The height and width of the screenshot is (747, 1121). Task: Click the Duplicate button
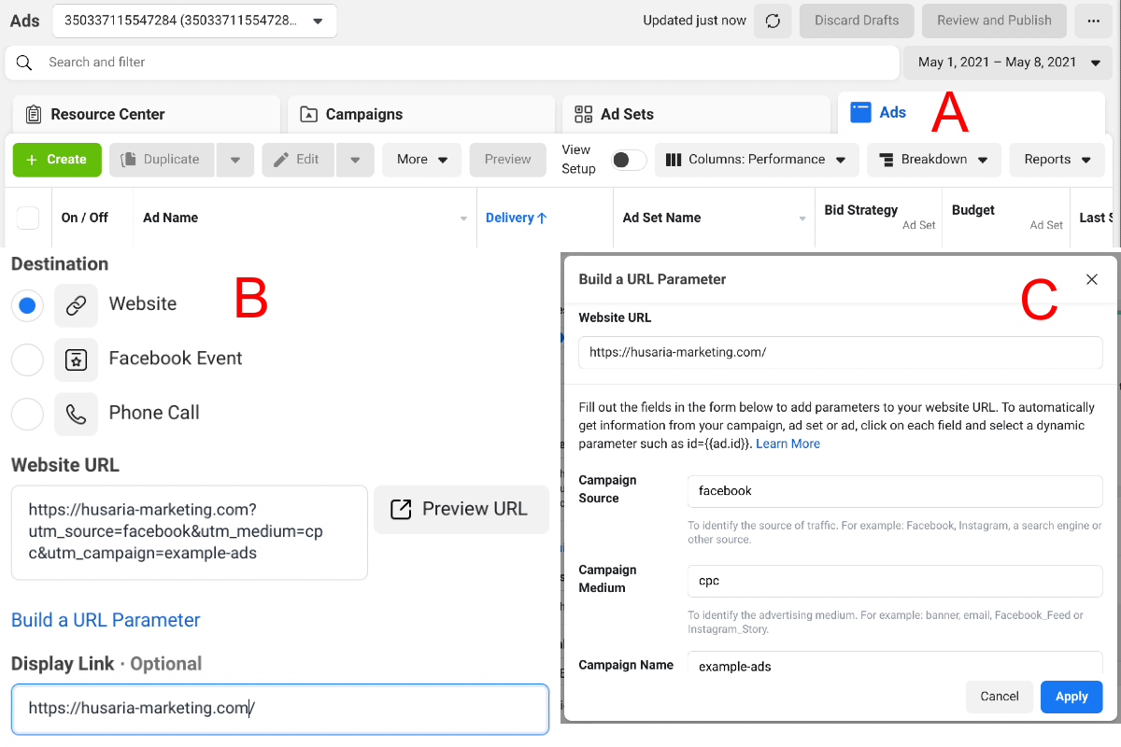[162, 160]
